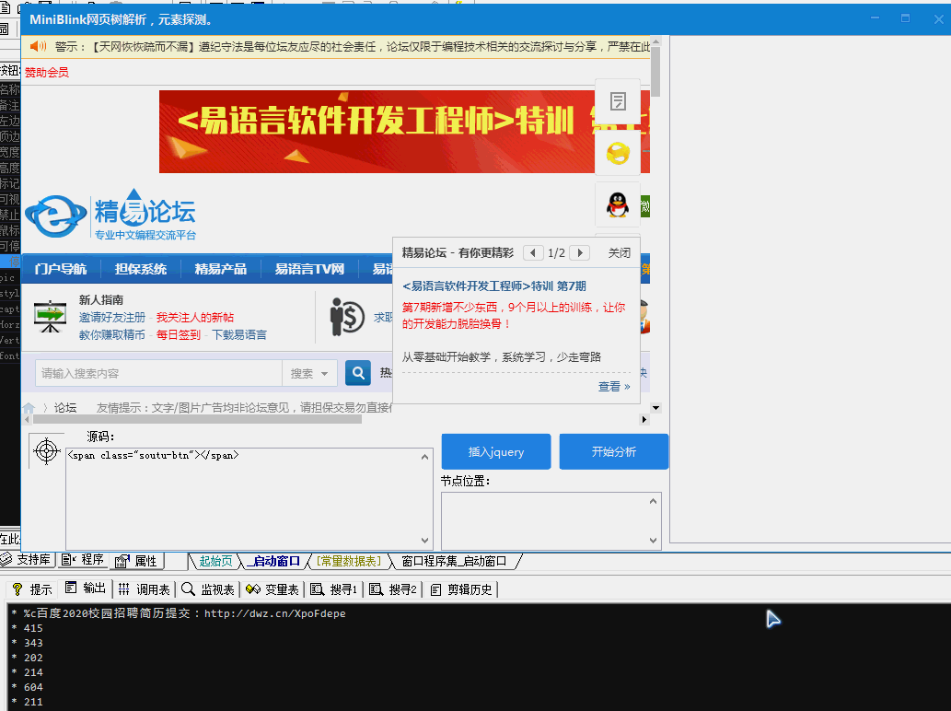The width and height of the screenshot is (951, 711).
Task: Close the popup via 关闭
Action: click(x=620, y=253)
